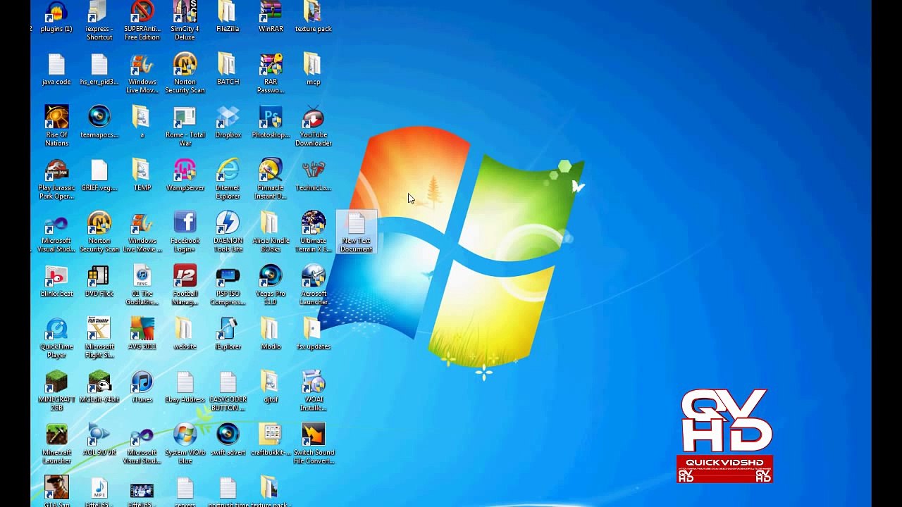Select the folder named a
The height and width of the screenshot is (507, 902).
[142, 122]
